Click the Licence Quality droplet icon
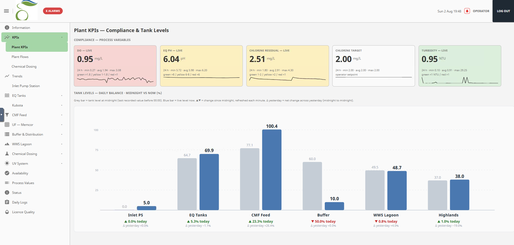 (7, 212)
